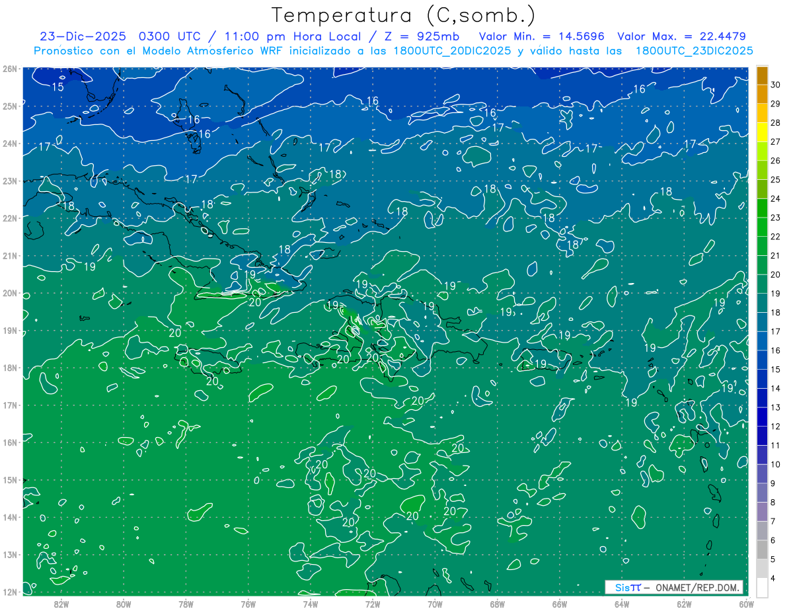Screen dimensions: 793x613
Task: Choose the green swatch between 22 and 23
Action: pyautogui.click(x=762, y=227)
